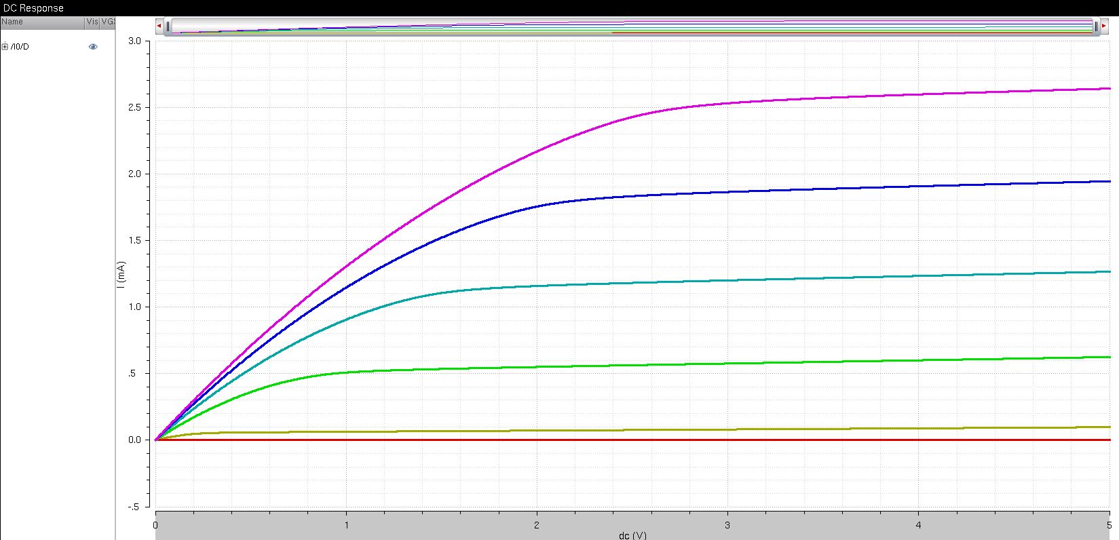The image size is (1119, 540).
Task: Click the x-axis tick label 4
Action: coord(918,525)
